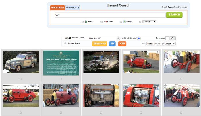Select the Audio radio button

102,22
